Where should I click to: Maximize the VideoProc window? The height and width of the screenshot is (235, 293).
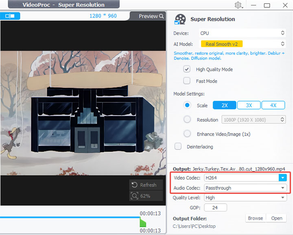[267, 5]
